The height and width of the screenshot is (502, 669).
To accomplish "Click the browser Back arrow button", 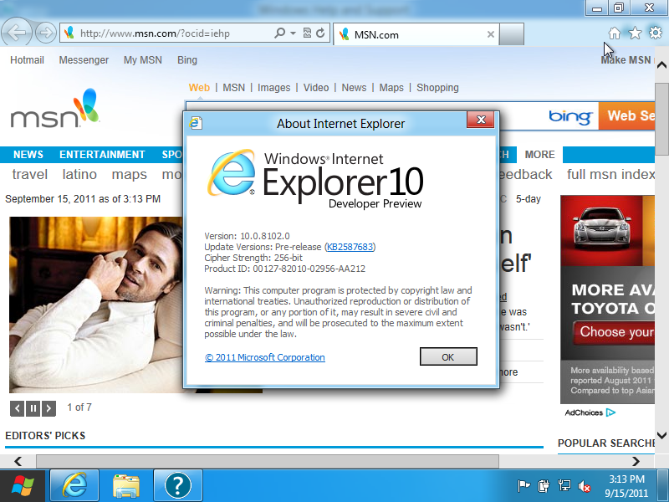I will click(18, 33).
